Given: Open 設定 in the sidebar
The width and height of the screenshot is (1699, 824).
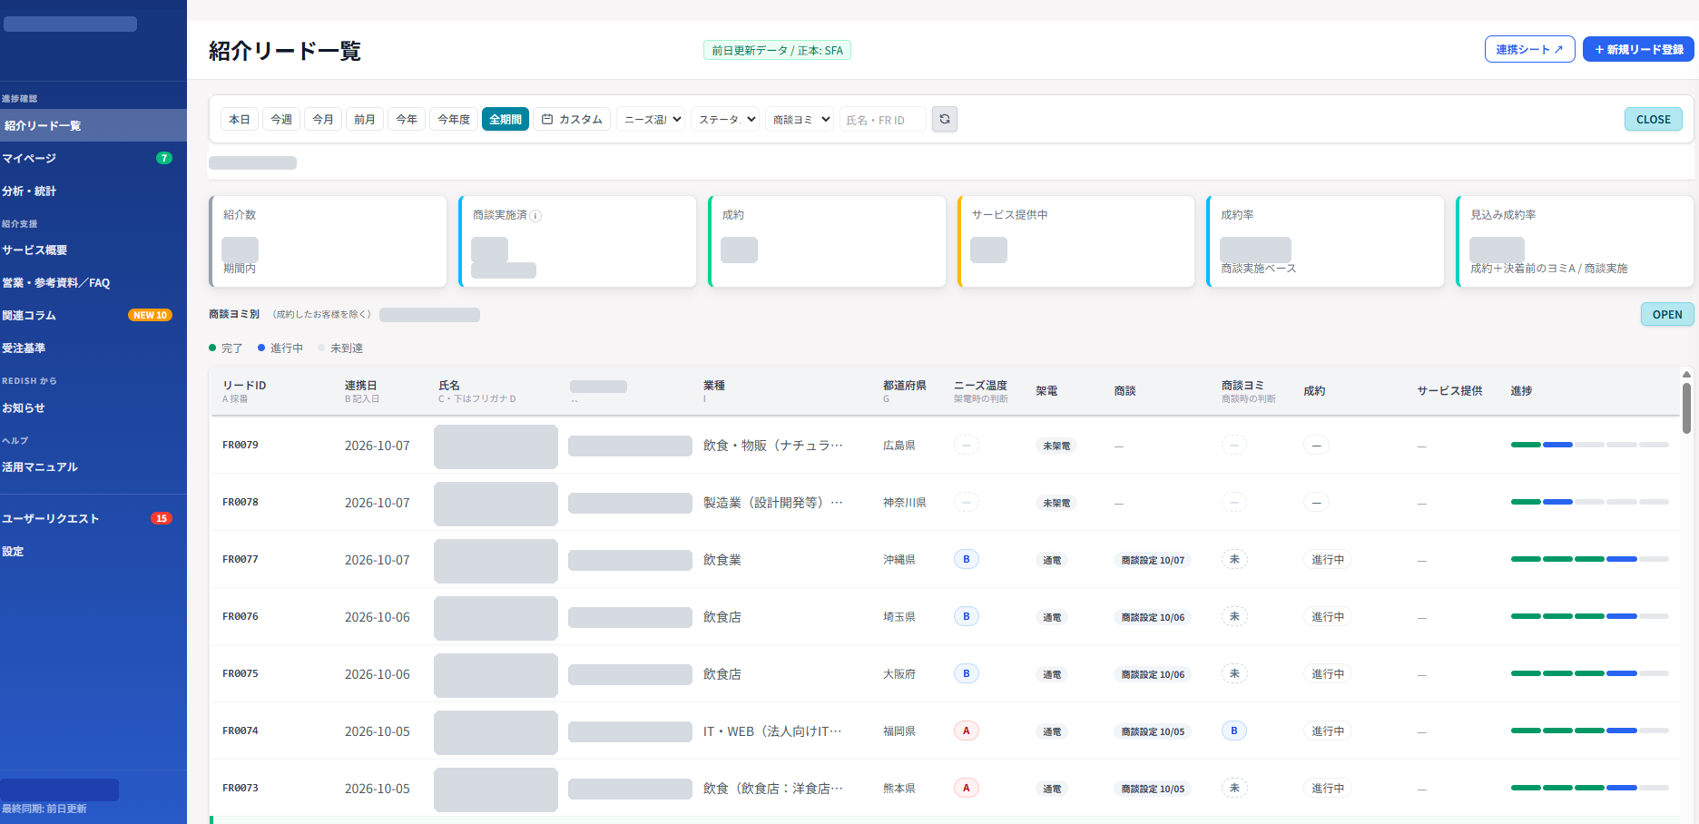Looking at the screenshot, I should [x=93, y=551].
